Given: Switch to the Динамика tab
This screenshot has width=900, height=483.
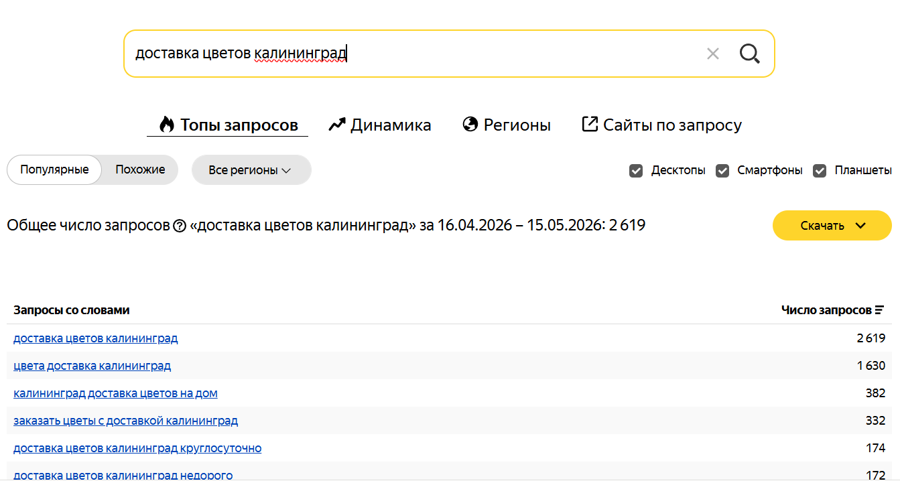Looking at the screenshot, I should [380, 125].
